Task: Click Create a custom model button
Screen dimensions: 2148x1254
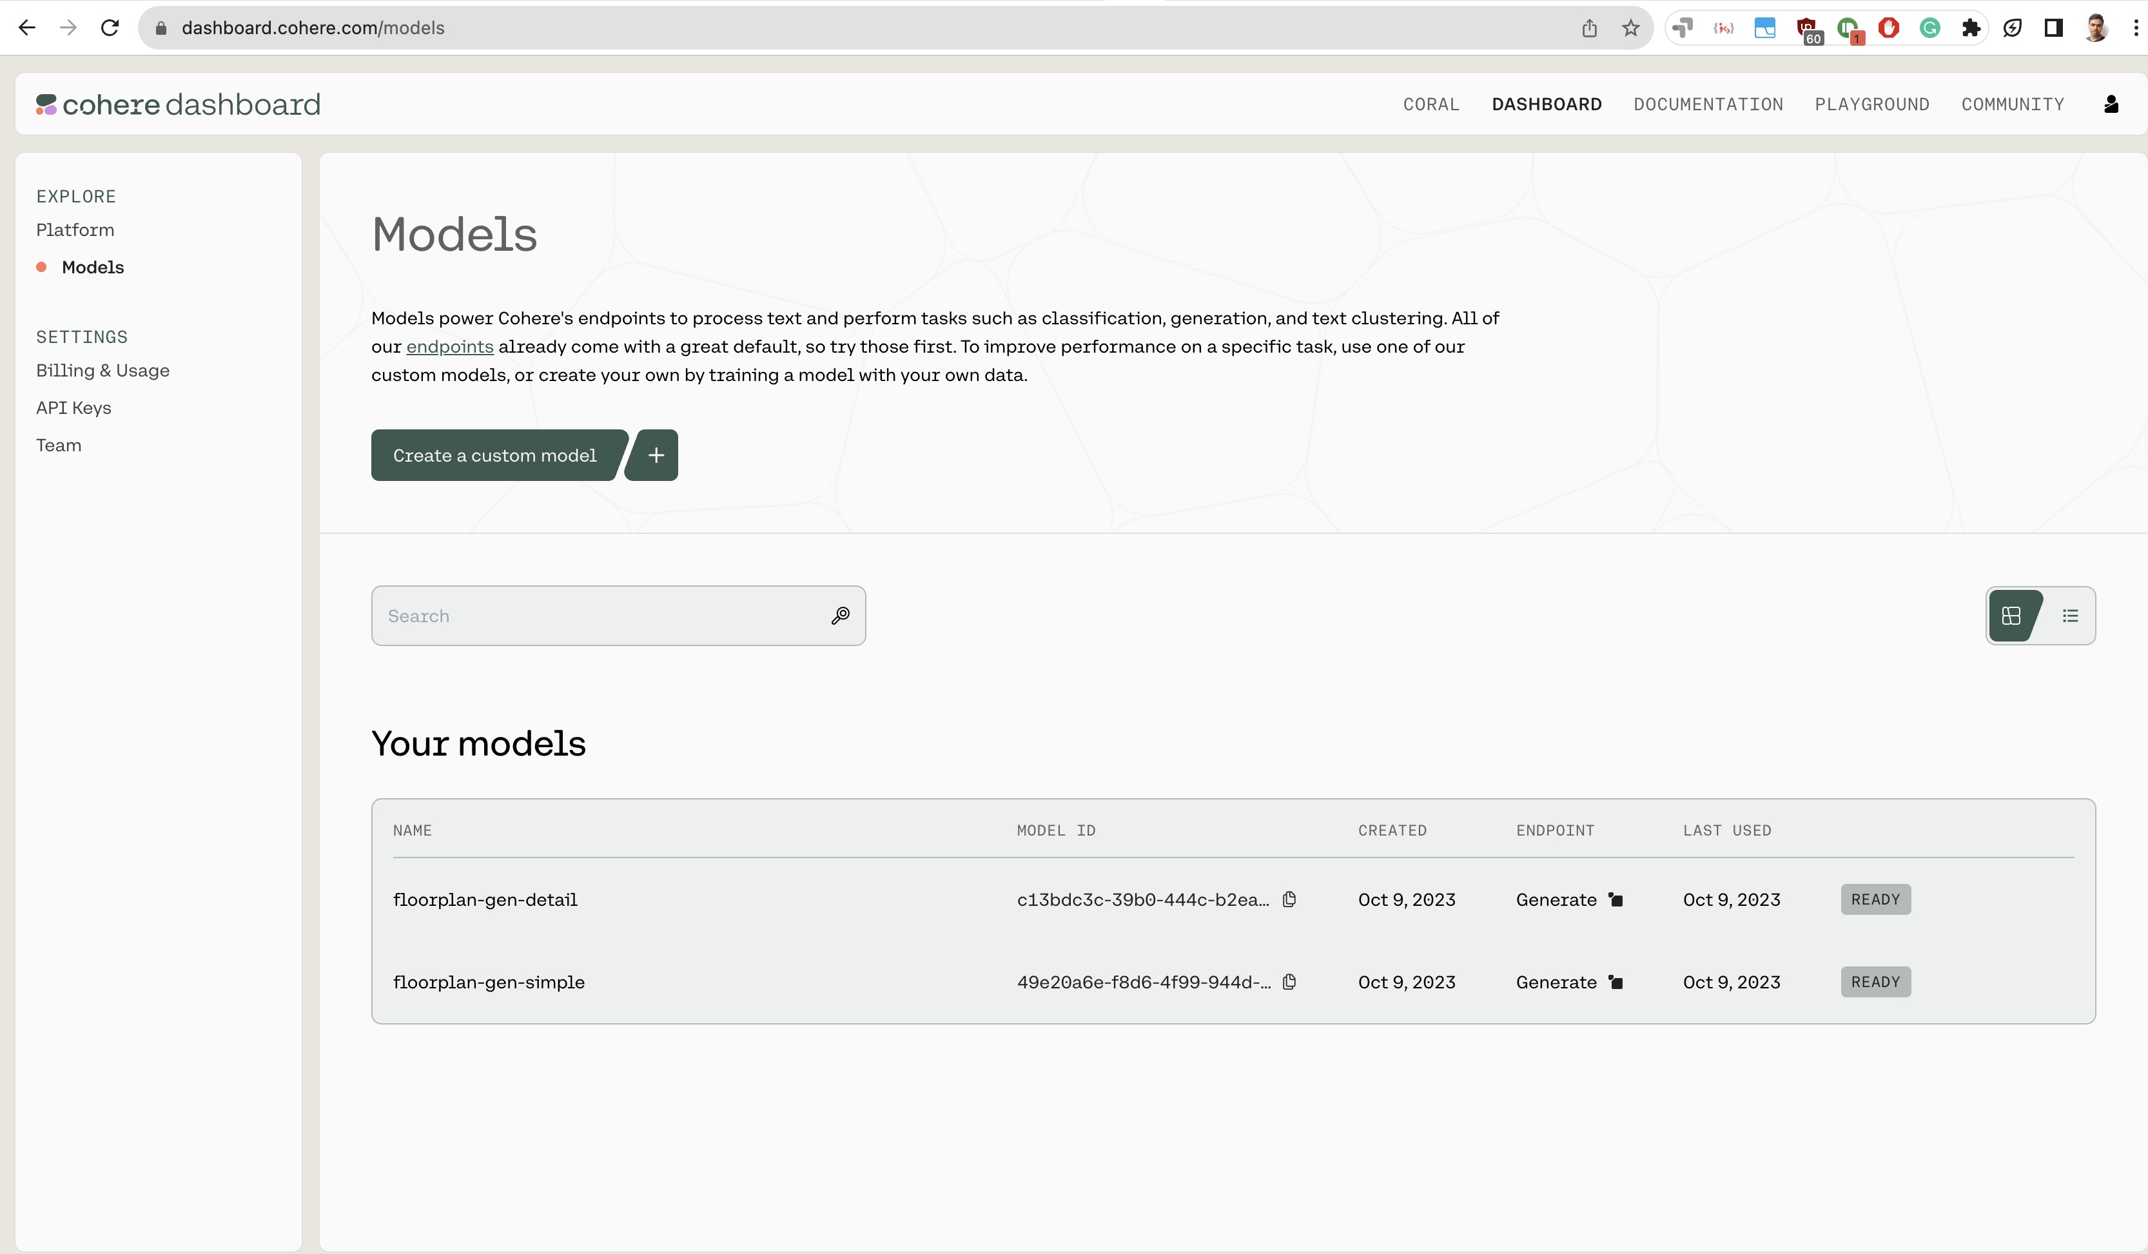Action: coord(494,455)
